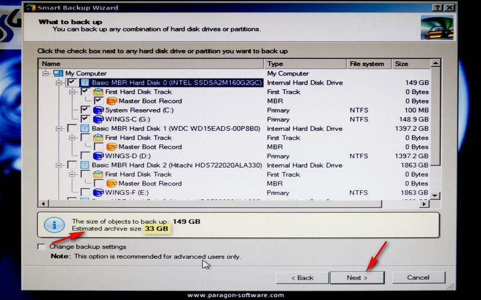Click the vertical scrollbar thumb
Screen dimensions: 481x300
pyautogui.click(x=435, y=116)
